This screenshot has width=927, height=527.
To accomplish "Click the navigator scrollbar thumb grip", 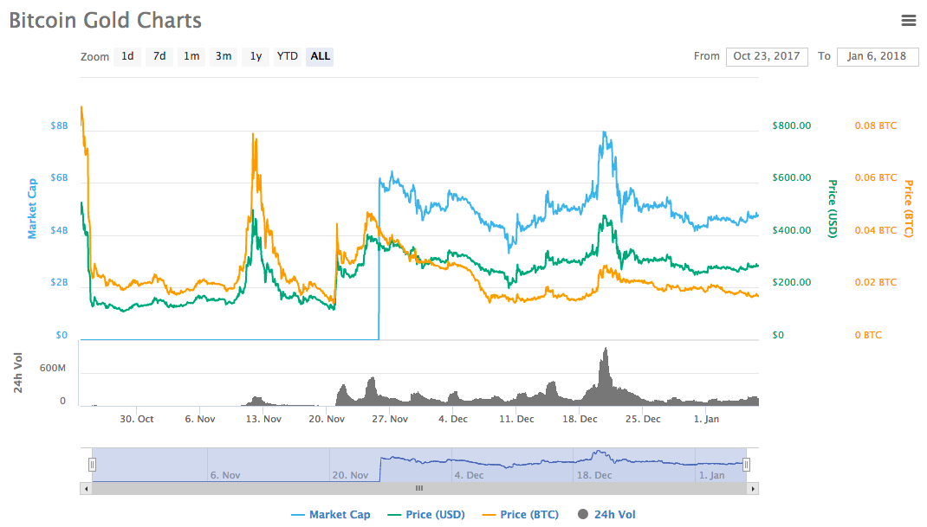I will pyautogui.click(x=419, y=489).
